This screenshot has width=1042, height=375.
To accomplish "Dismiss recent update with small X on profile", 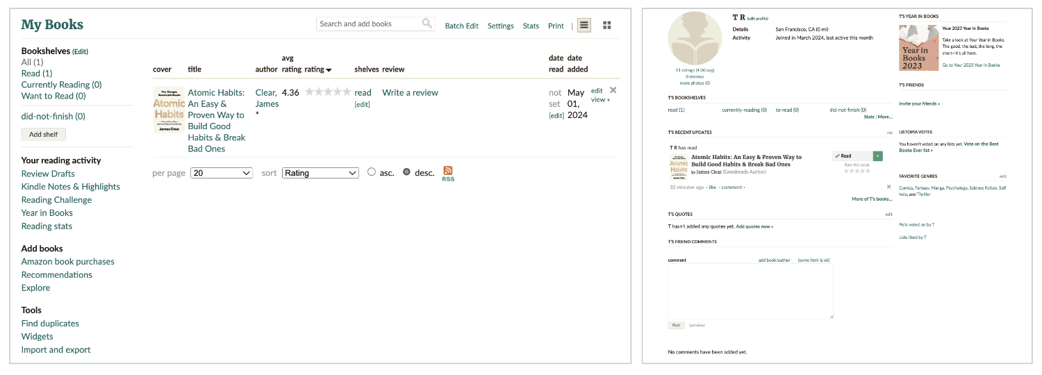I will (x=888, y=187).
